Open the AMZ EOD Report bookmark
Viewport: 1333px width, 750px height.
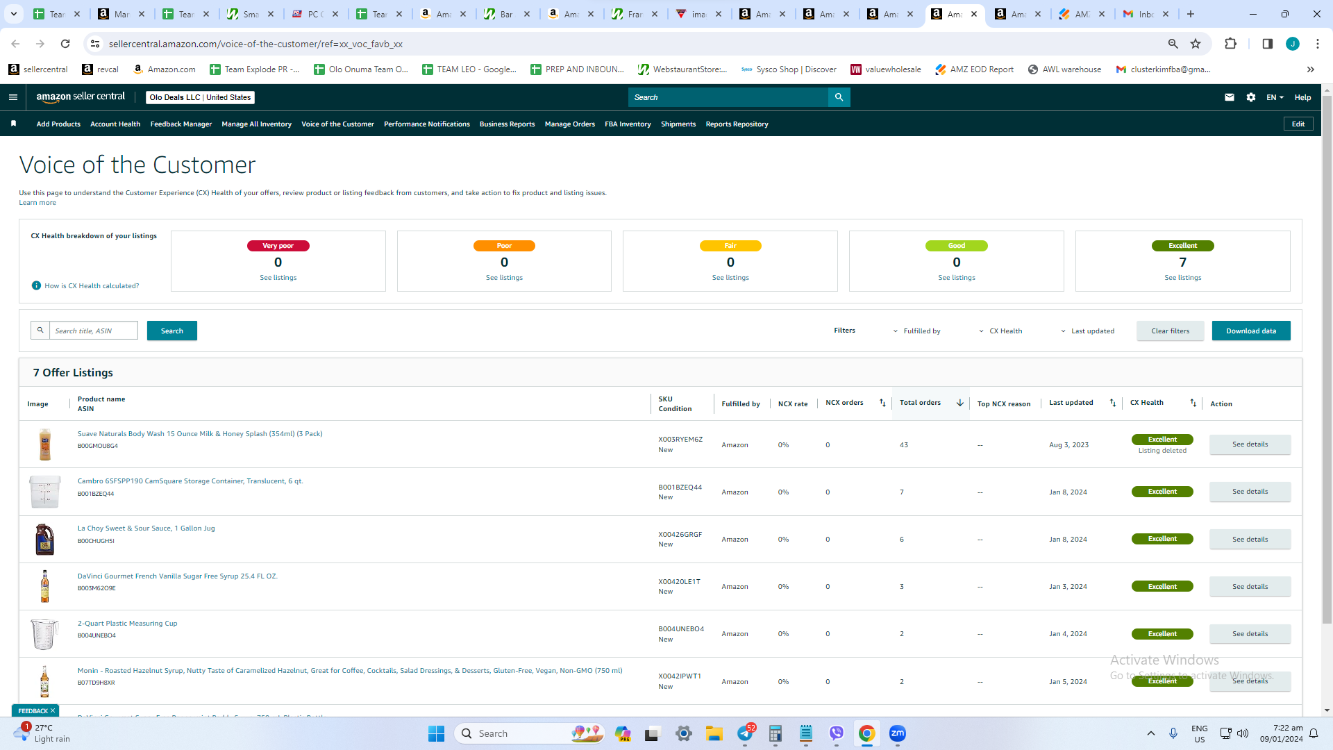point(974,69)
